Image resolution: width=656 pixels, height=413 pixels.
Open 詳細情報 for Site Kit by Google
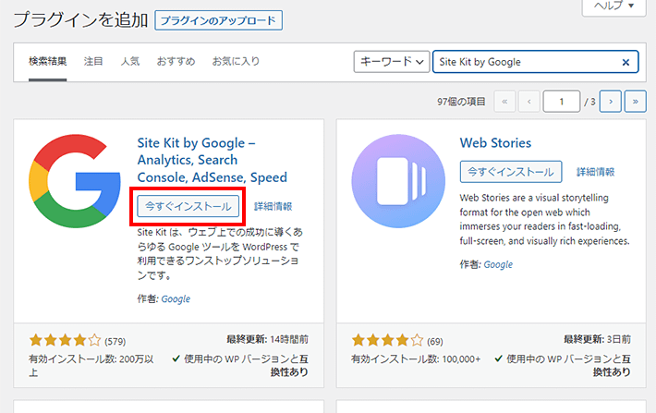(x=273, y=206)
